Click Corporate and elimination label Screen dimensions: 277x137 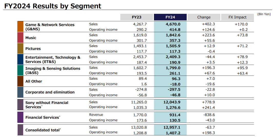tap(50, 92)
